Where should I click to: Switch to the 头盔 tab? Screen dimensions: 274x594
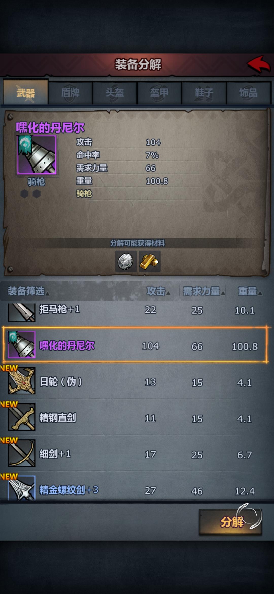pos(115,93)
